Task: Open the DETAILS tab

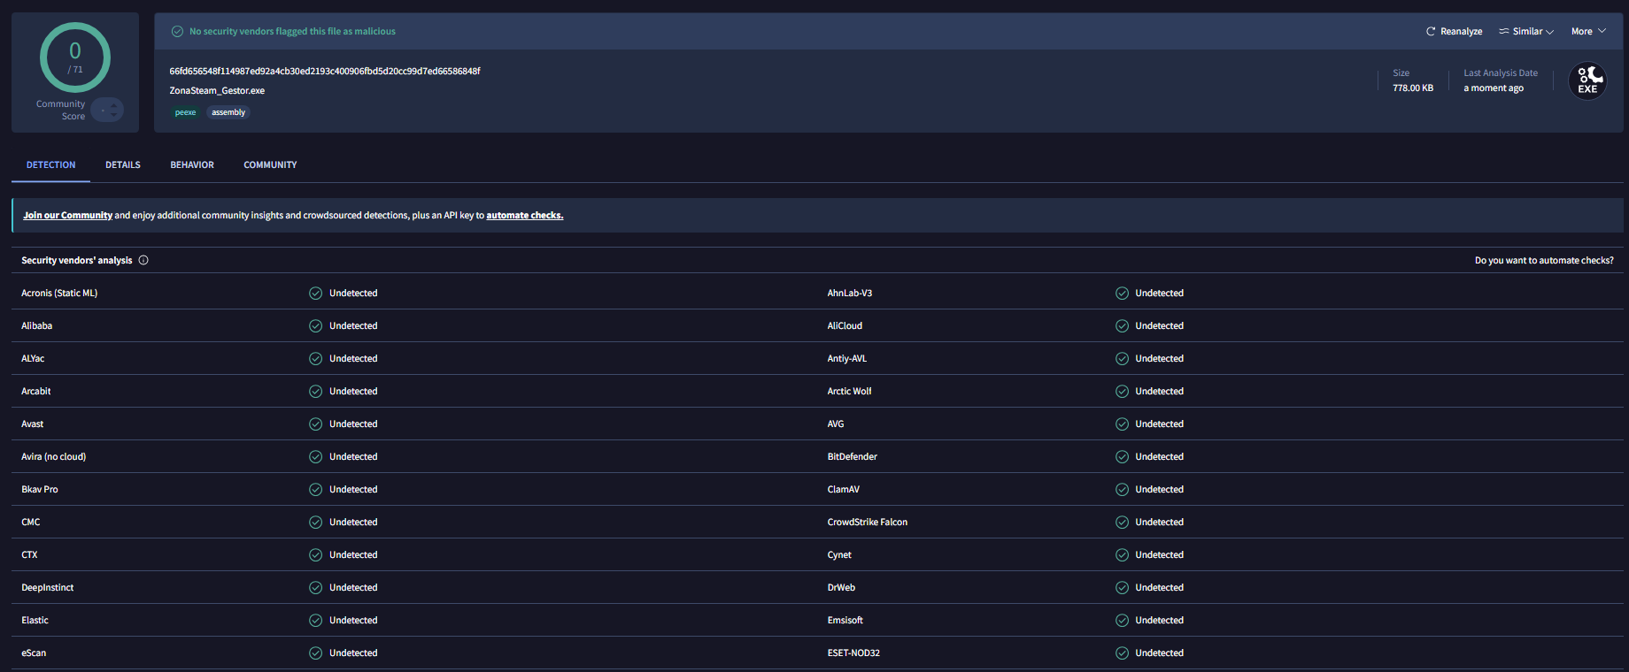Action: 123,165
